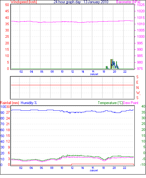Click wind direction label N

tap(138, 88)
